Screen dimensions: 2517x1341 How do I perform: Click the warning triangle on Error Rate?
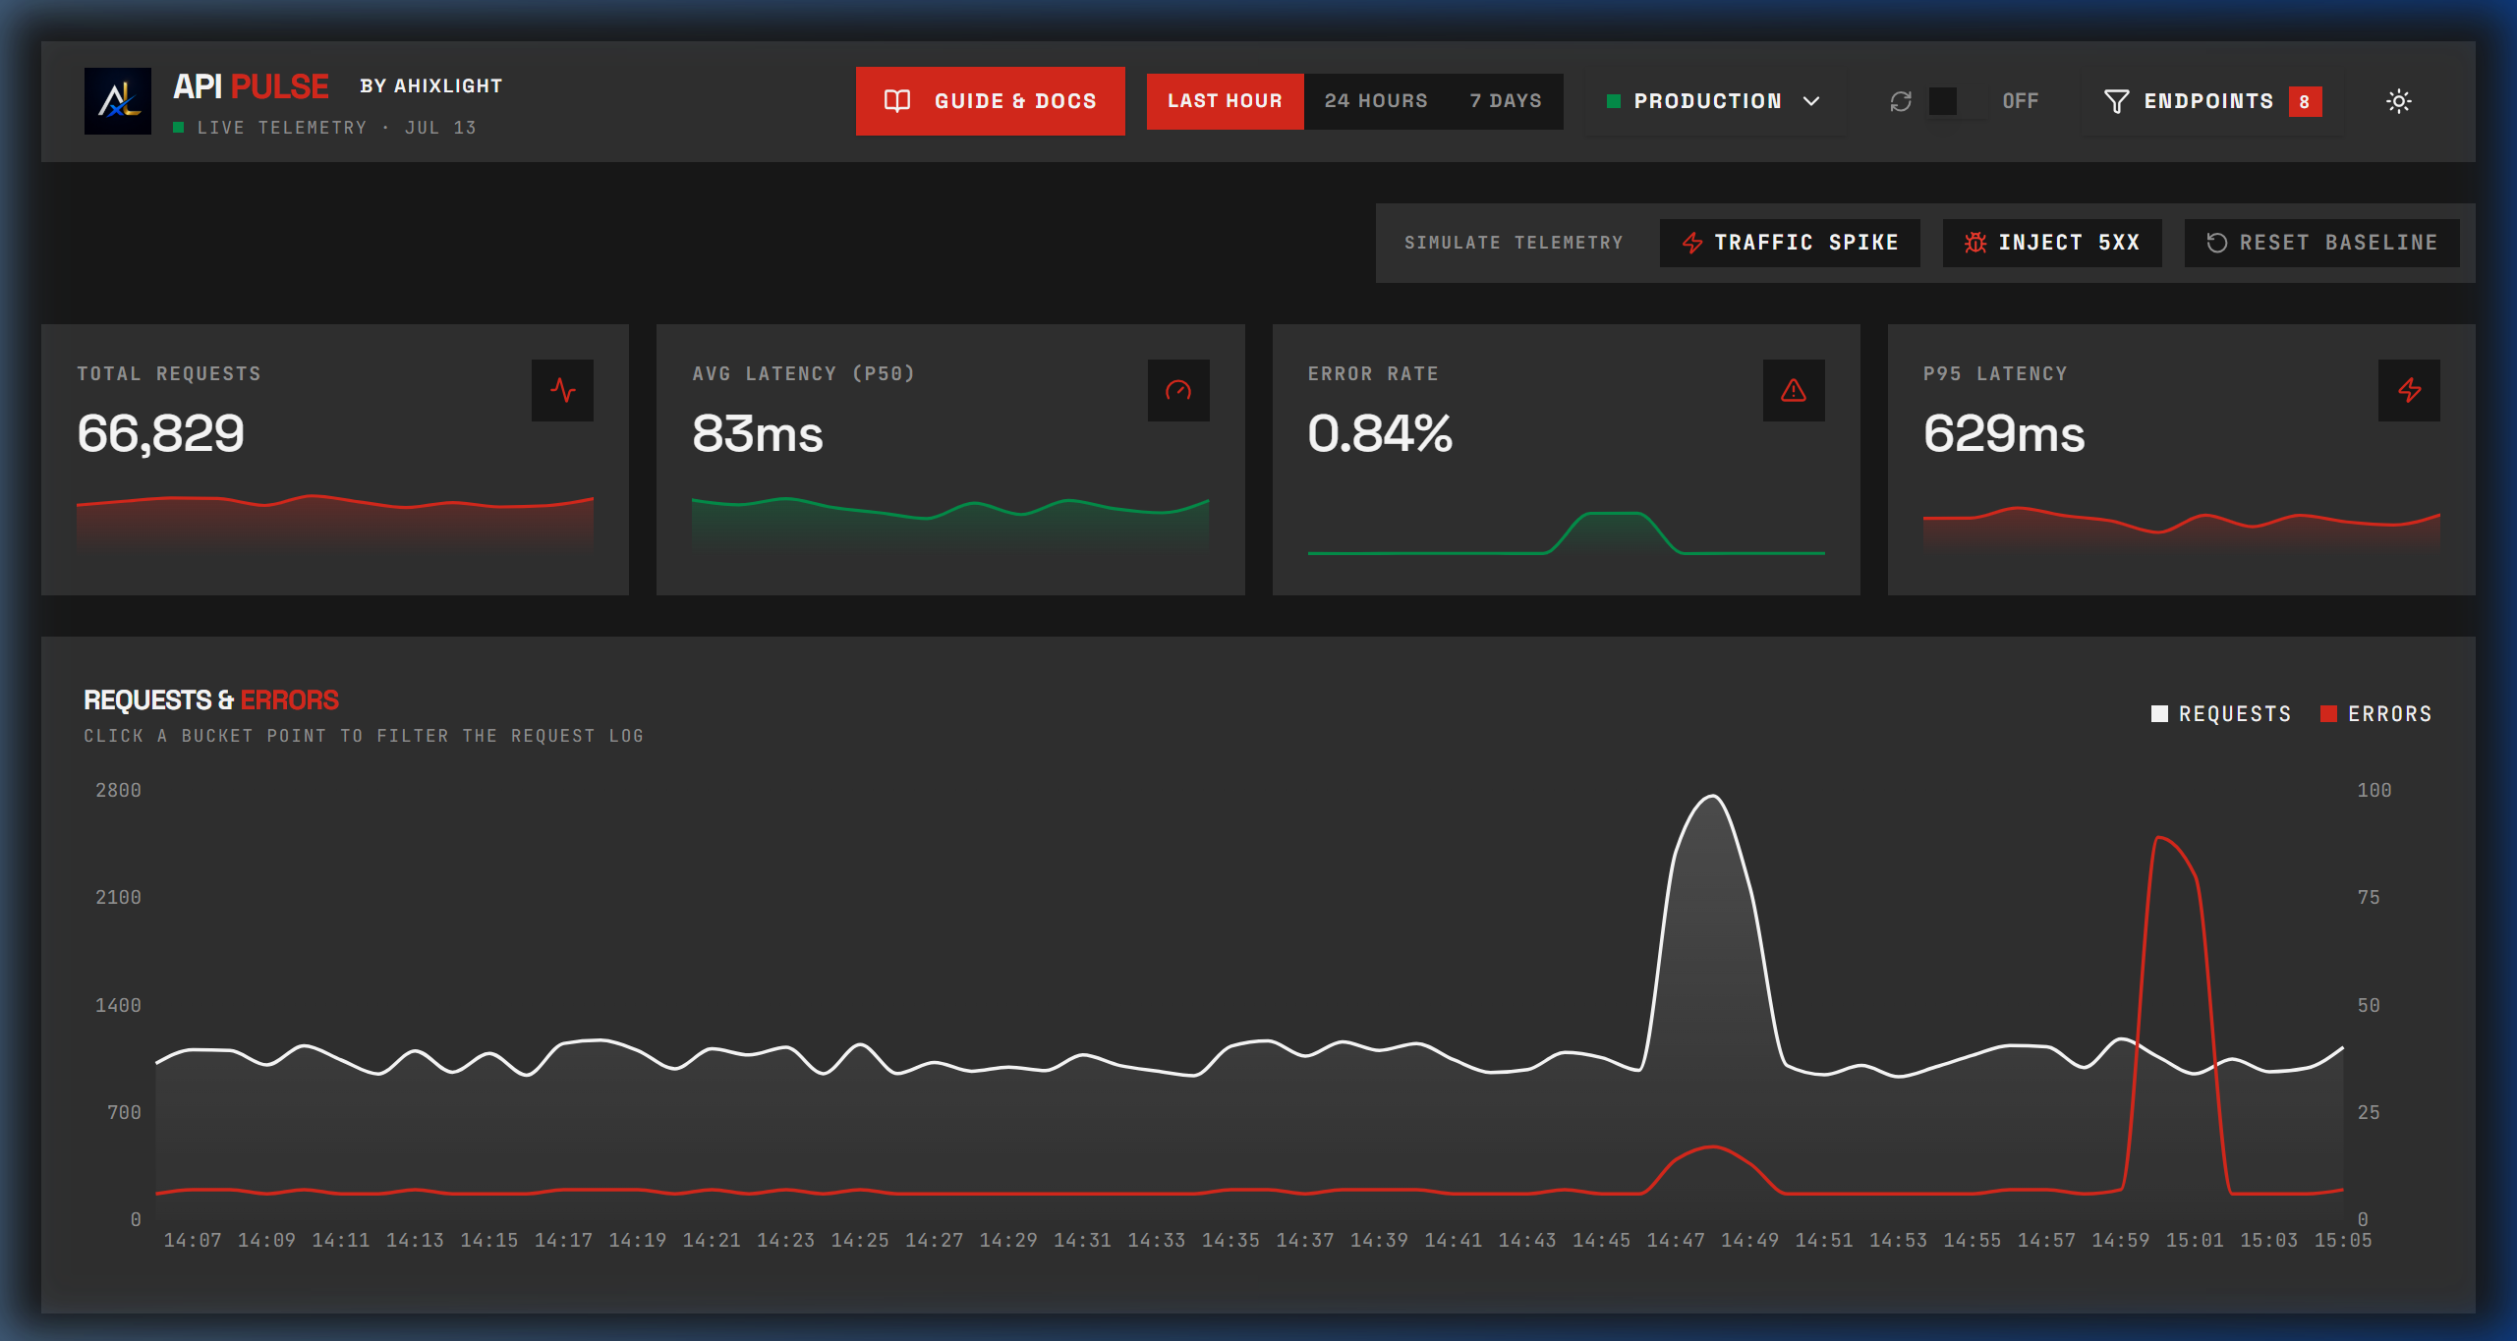pos(1794,390)
